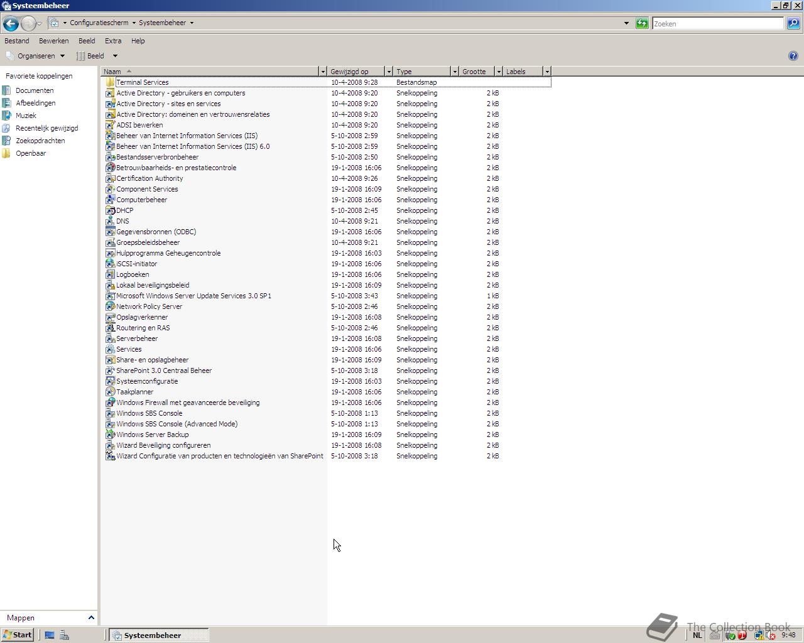Click the Forward navigation button
804x643 pixels.
click(x=28, y=24)
